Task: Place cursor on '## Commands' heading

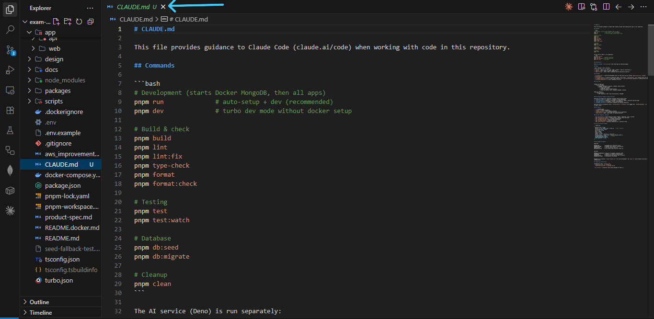Action: pyautogui.click(x=154, y=65)
